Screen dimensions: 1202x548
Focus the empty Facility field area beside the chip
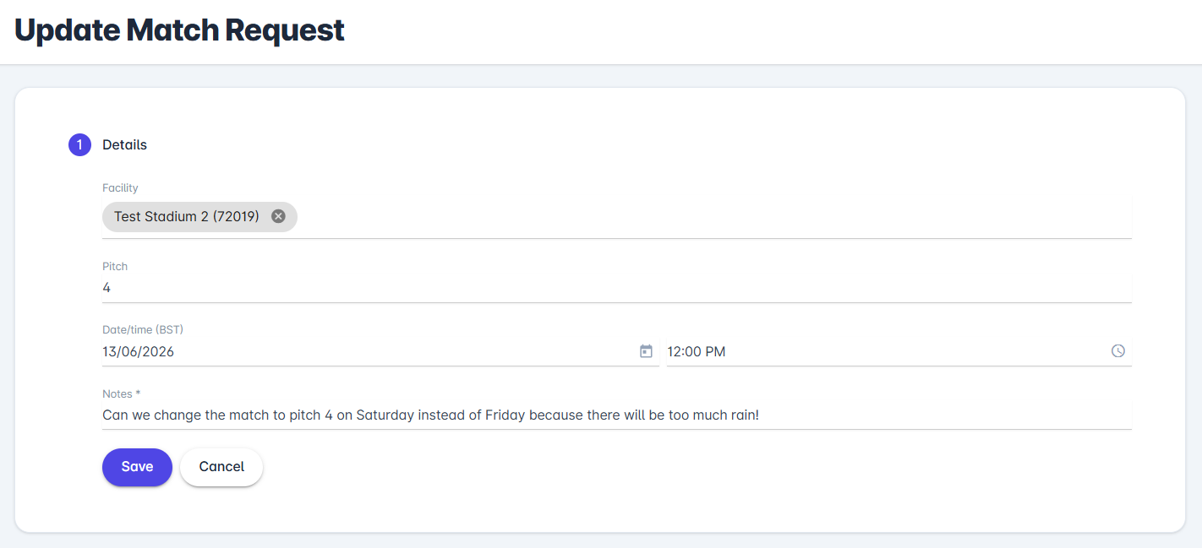(714, 216)
